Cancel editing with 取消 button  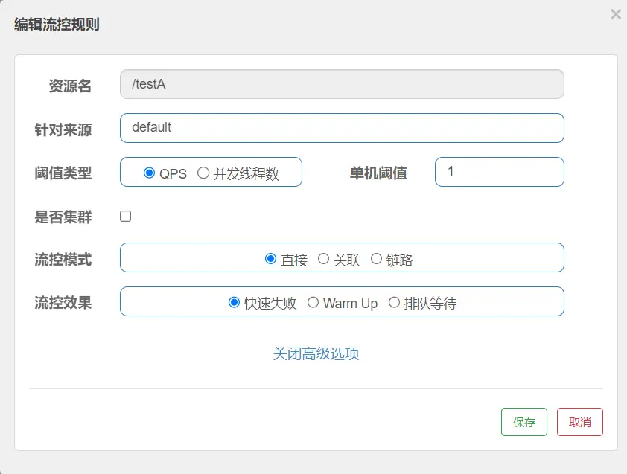pyautogui.click(x=580, y=422)
